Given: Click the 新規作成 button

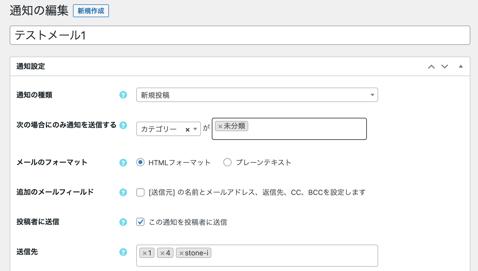Looking at the screenshot, I should (91, 11).
